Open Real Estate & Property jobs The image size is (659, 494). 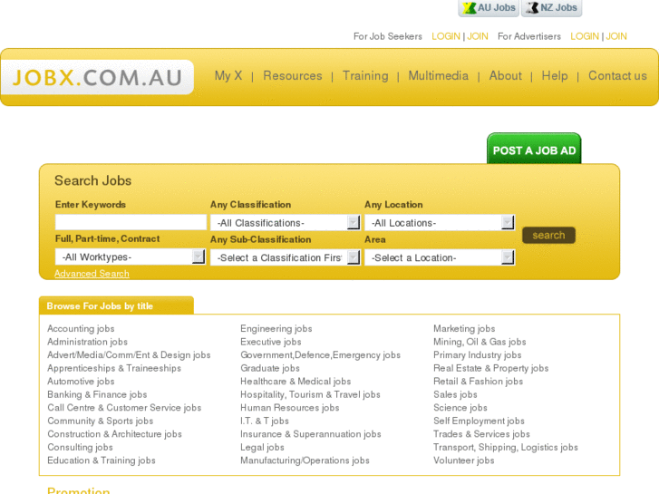click(491, 368)
